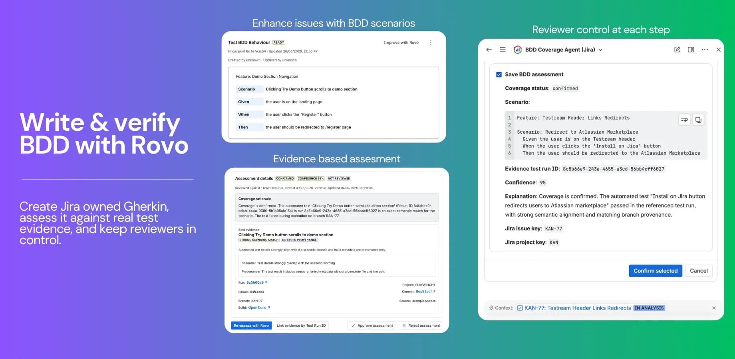
Task: Toggle word wrap in the scenario code block
Action: coord(684,120)
